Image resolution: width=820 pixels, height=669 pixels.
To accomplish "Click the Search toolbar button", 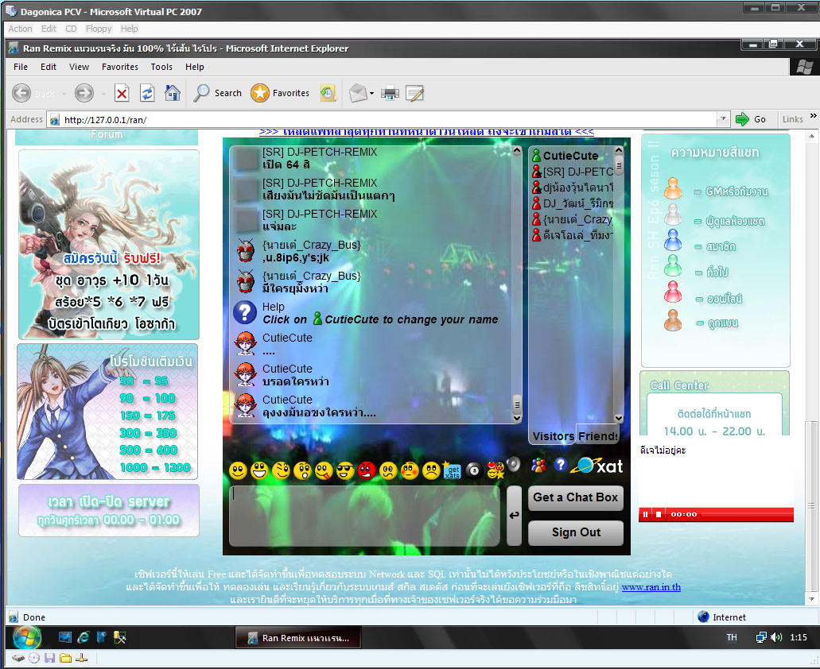I will (217, 93).
